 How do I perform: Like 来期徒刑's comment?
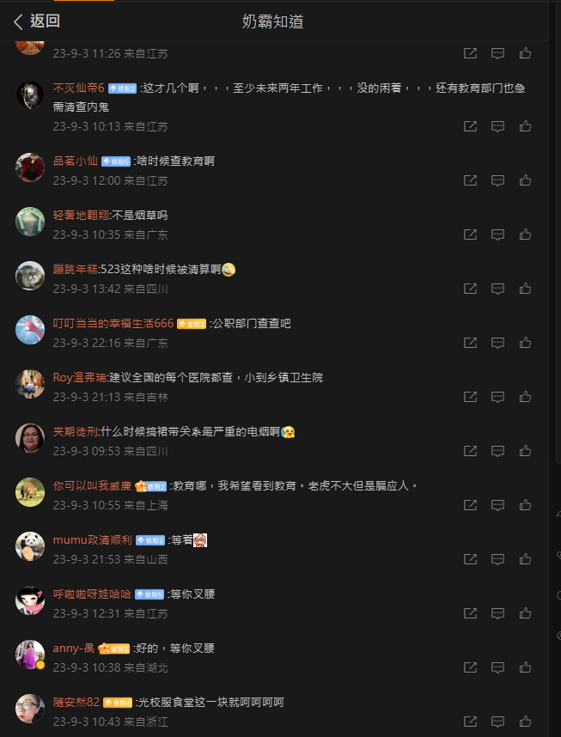[525, 451]
